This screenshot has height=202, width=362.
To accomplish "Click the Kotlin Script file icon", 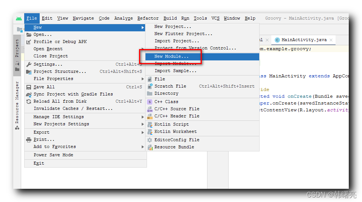I will pos(150,125).
